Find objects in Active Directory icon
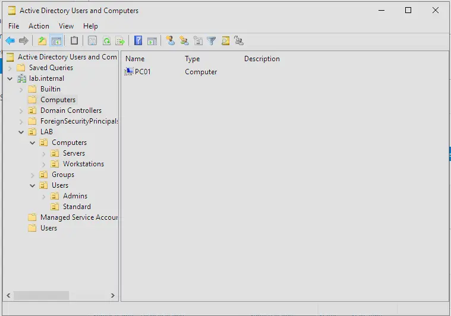Image resolution: width=451 pixels, height=316 pixels. [225, 41]
